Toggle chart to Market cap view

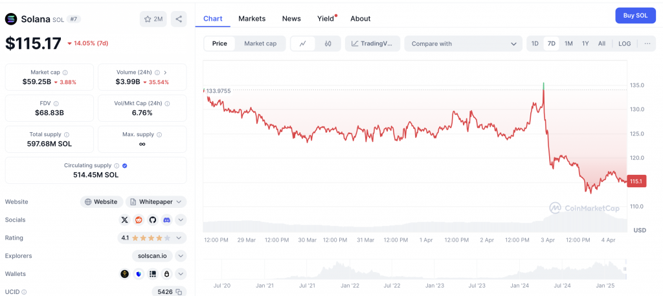260,43
